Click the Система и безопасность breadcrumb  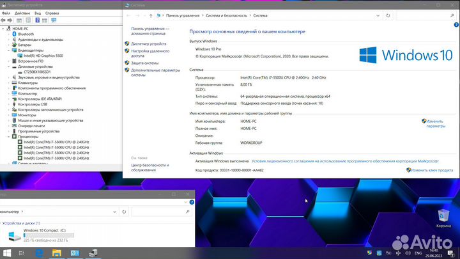(x=226, y=15)
